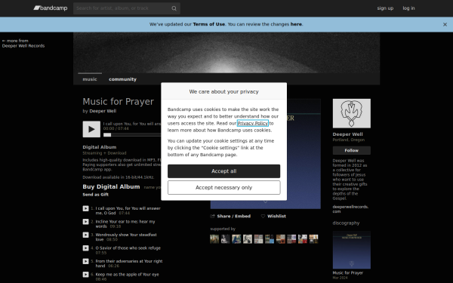Image resolution: width=453 pixels, height=283 pixels.
Task: Click Share / Embed
Action: [230, 217]
